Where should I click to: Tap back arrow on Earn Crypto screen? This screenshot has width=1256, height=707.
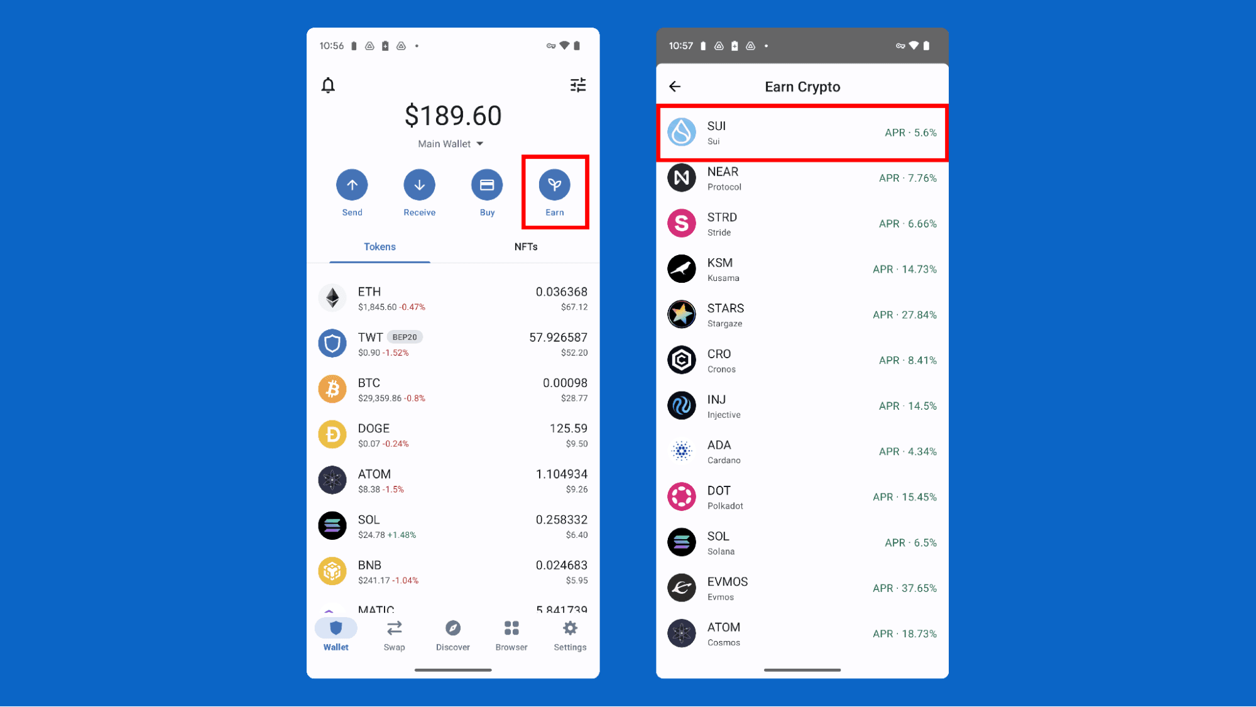675,85
